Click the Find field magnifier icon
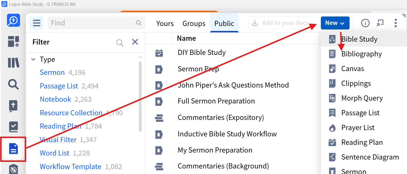The image size is (407, 174). [x=139, y=23]
